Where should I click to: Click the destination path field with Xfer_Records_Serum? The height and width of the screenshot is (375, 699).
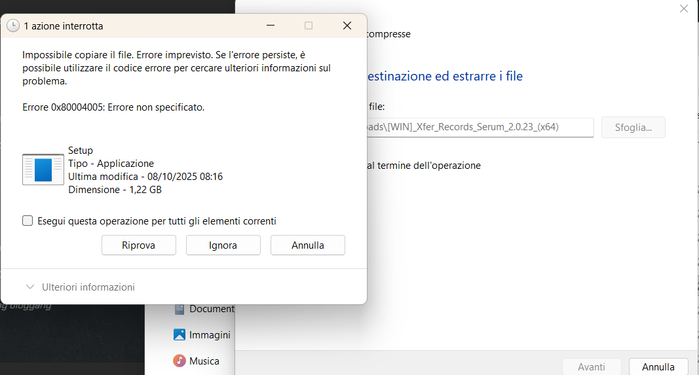(x=480, y=127)
